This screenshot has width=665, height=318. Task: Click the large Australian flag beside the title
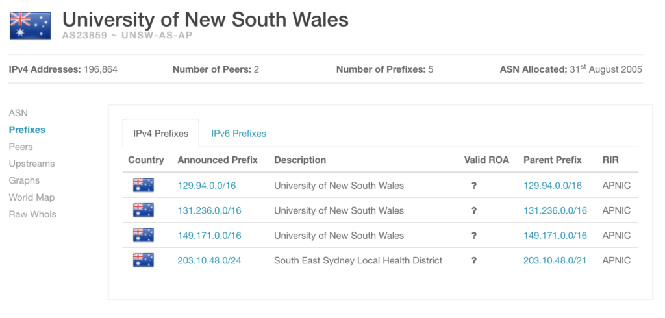(30, 26)
